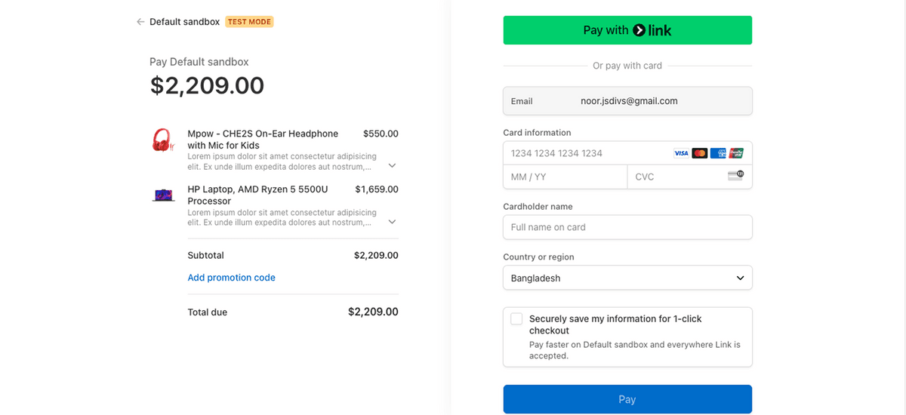Click the Mastercard brand icon
906x415 pixels.
pyautogui.click(x=700, y=153)
